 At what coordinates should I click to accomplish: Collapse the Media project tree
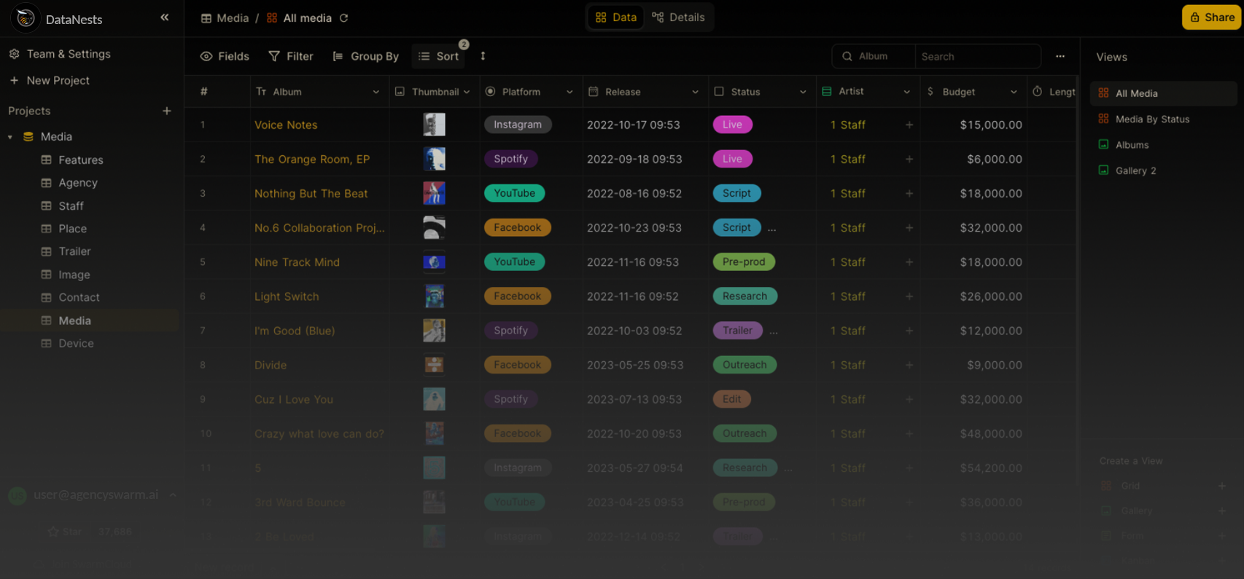coord(10,137)
